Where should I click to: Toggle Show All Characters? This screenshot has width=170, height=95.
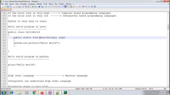(x=62, y=7)
